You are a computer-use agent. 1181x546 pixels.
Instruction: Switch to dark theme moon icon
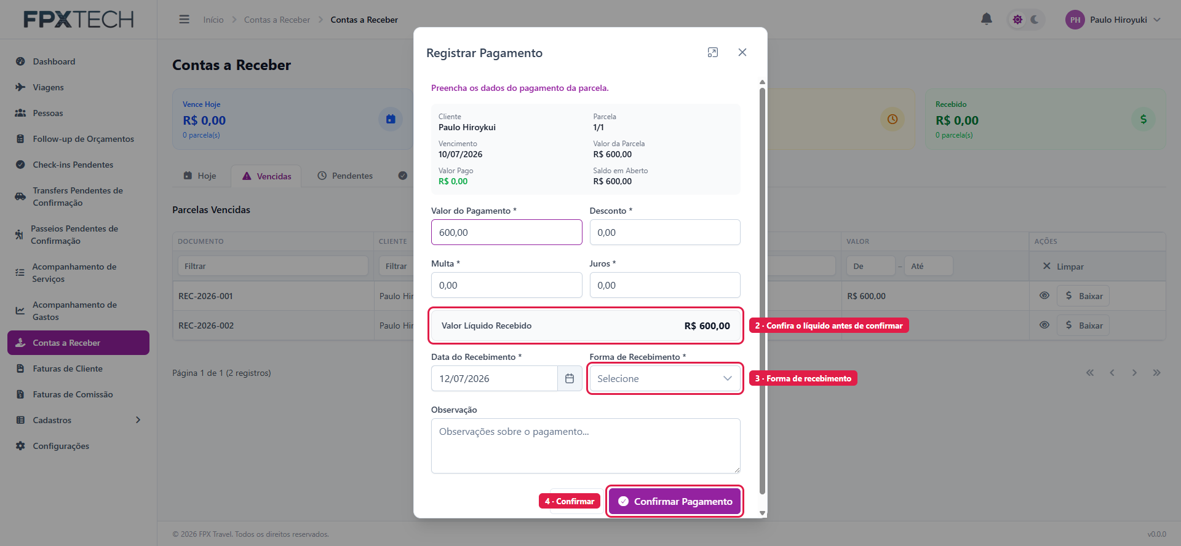[x=1035, y=20]
